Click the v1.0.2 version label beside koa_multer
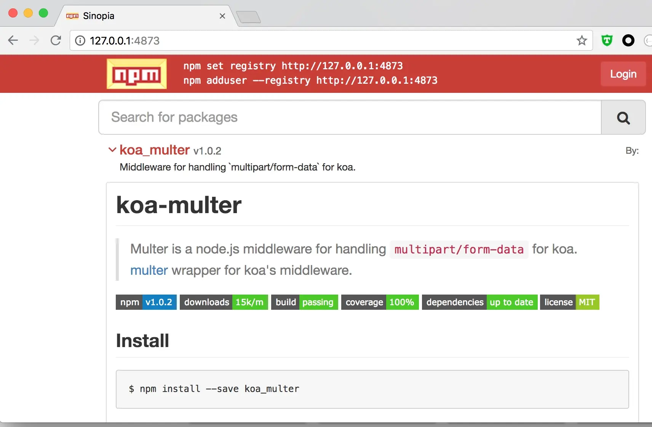Image resolution: width=652 pixels, height=427 pixels. [x=207, y=151]
